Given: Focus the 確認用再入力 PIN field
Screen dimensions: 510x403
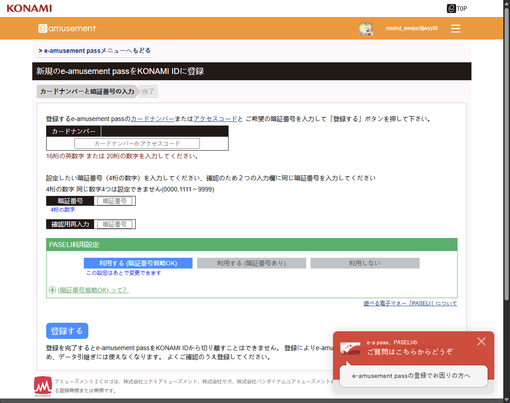Looking at the screenshot, I should (x=115, y=224).
